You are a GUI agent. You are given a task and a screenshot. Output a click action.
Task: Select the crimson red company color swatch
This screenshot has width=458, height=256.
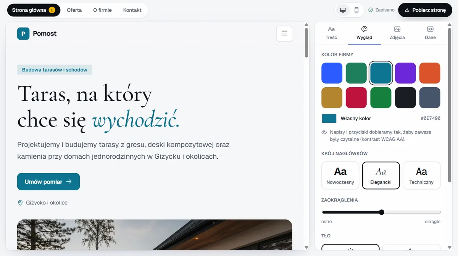(356, 98)
